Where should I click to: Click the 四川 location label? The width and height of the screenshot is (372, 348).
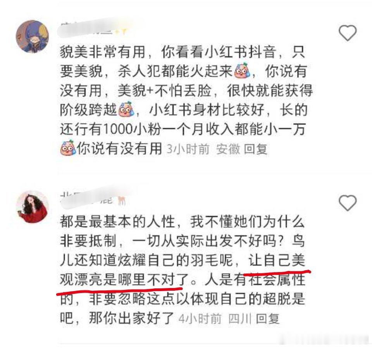pyautogui.click(x=240, y=319)
